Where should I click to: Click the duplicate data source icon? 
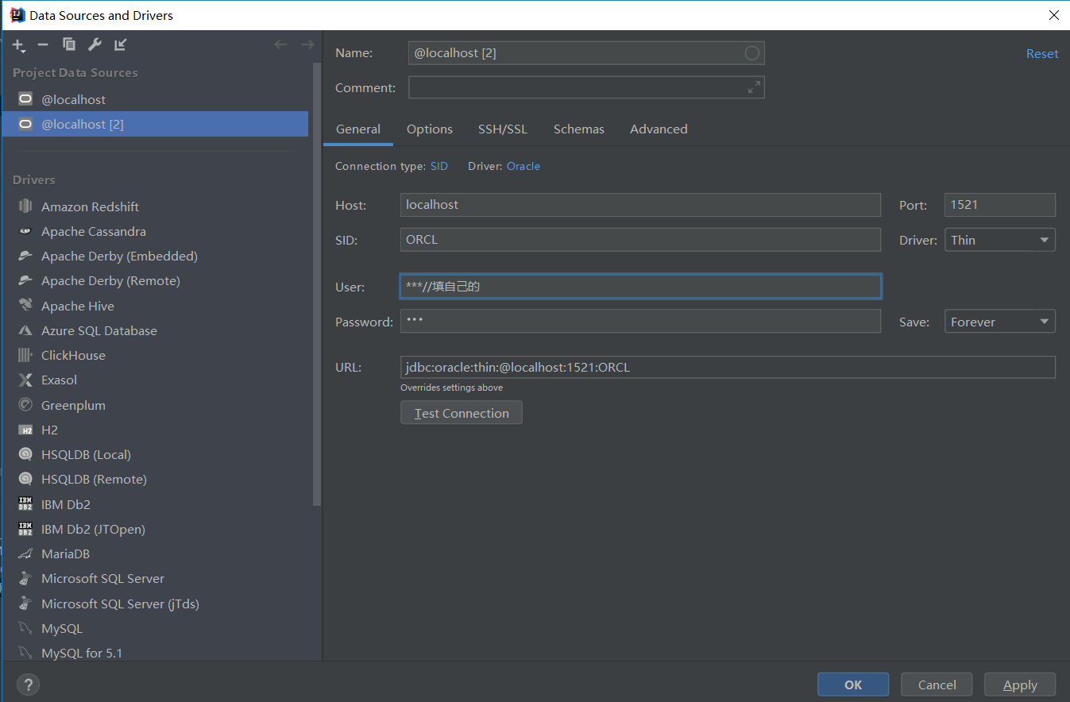coord(69,44)
